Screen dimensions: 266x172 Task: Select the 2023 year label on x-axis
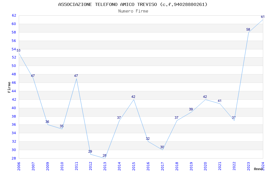248,166
